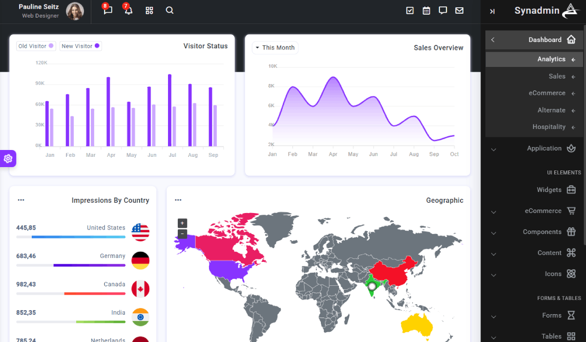Viewport: 586px width, 342px height.
Task: Open the apps grid icon in header
Action: 149,10
